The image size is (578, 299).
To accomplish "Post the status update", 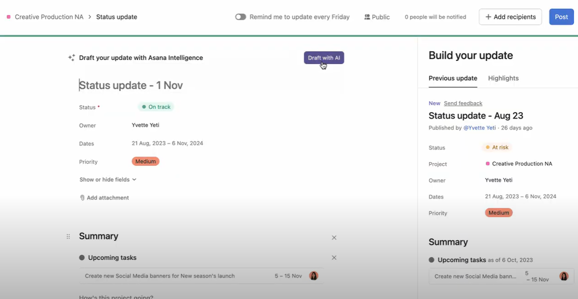I will [x=561, y=17].
